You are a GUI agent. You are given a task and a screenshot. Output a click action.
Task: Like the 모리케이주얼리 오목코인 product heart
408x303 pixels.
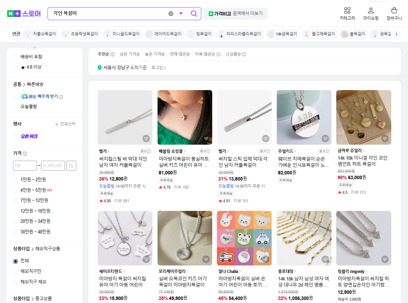[x=206, y=259]
